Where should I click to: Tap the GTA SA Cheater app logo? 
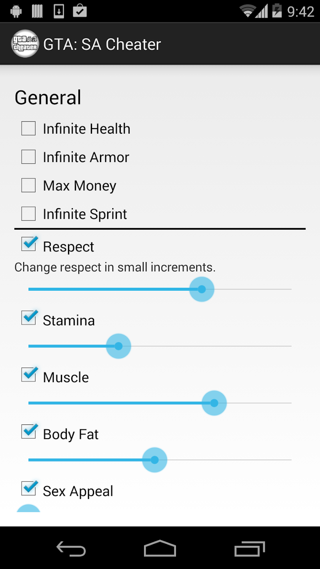point(25,44)
